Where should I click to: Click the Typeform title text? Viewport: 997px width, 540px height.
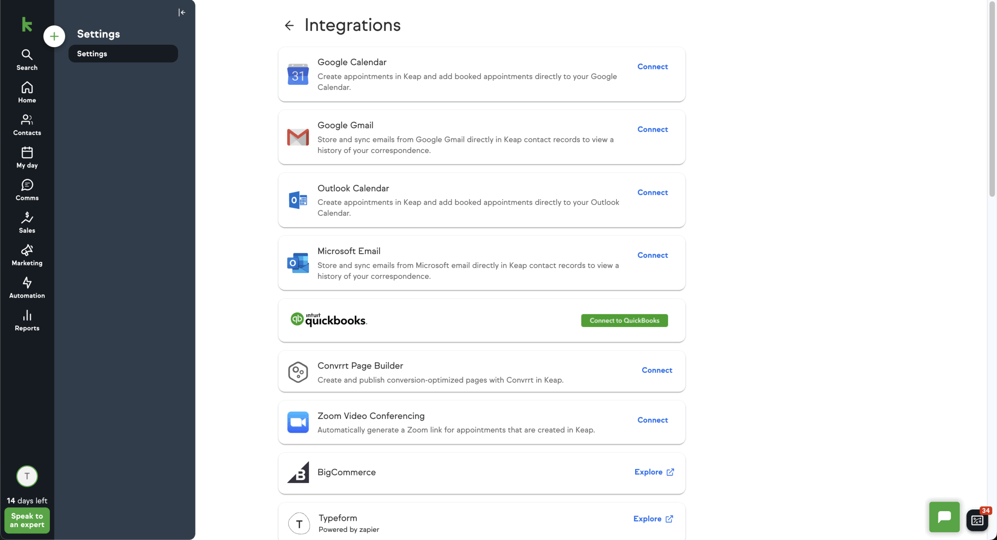click(x=338, y=518)
